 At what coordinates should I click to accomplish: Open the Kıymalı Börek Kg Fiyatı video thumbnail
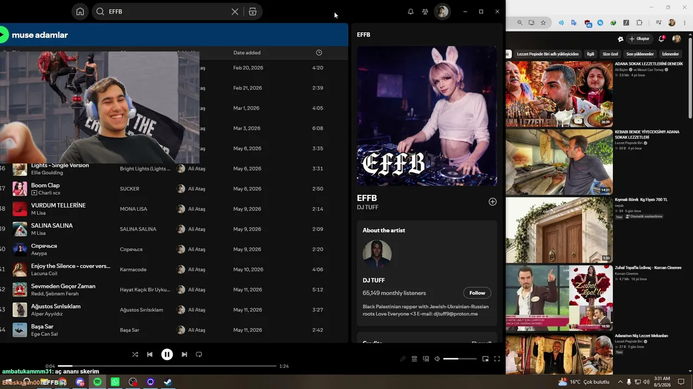pyautogui.click(x=559, y=230)
